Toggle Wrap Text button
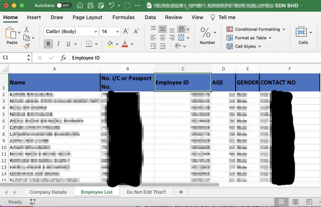Image resolution: width=321 pixels, height=207 pixels. pyautogui.click(x=182, y=29)
